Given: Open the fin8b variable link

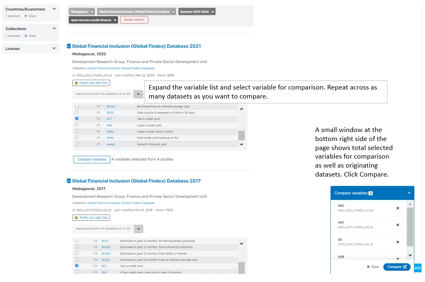Looking at the screenshot, I should [x=110, y=138].
